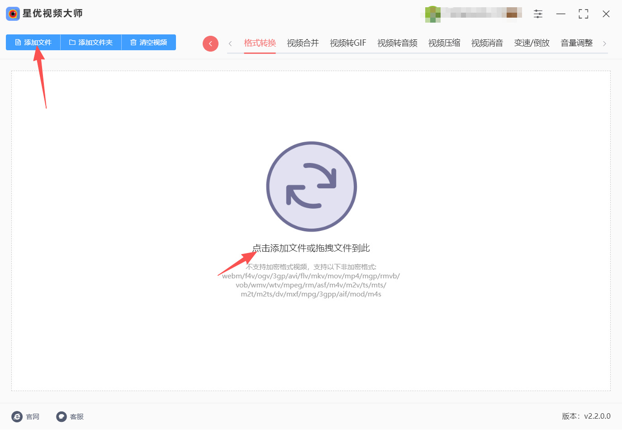This screenshot has width=622, height=430.
Task: Close the application window
Action: 606,14
